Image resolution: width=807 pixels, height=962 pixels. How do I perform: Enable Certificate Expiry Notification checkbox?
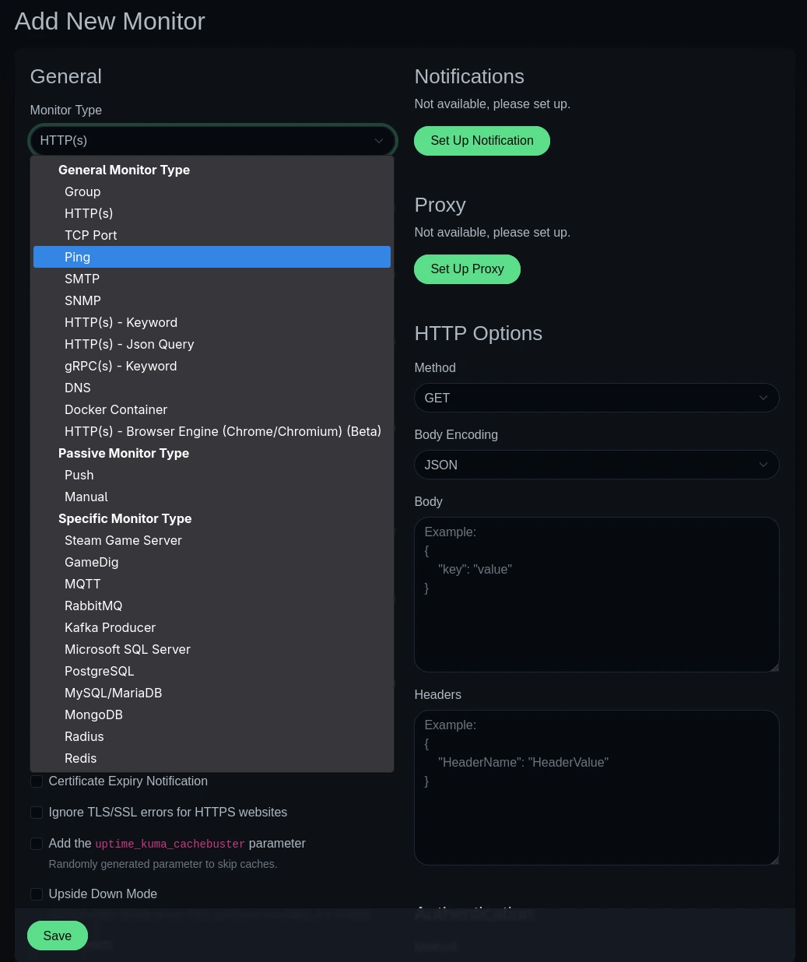tap(37, 781)
